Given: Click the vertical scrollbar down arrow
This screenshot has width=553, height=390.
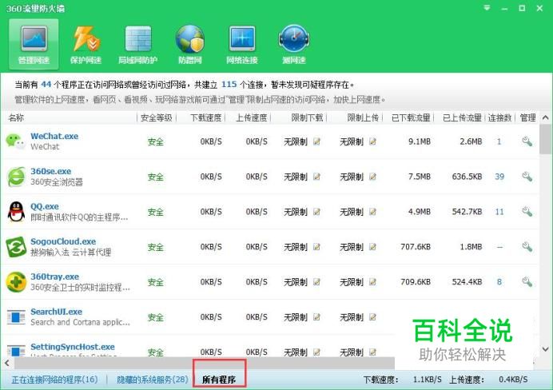Looking at the screenshot, I should click(x=545, y=349).
